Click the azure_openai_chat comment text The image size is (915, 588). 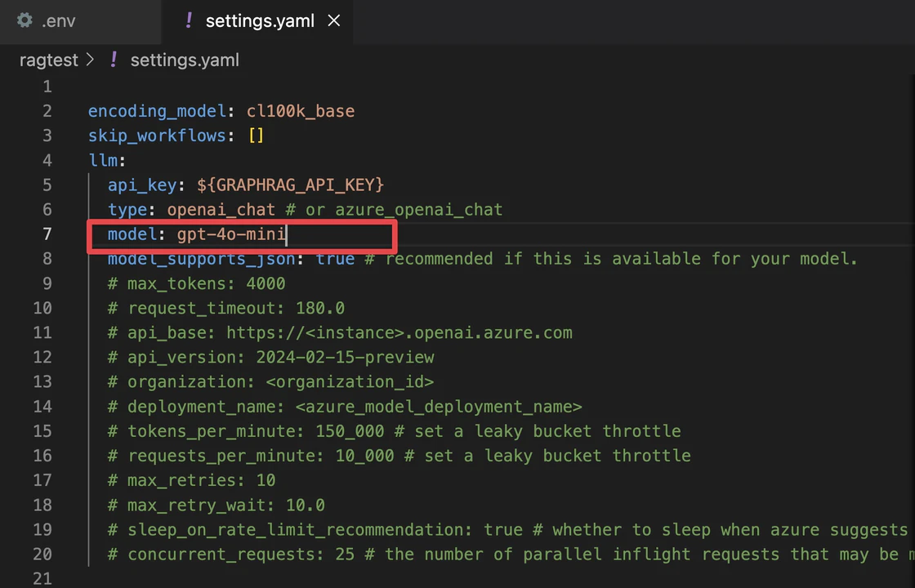point(418,209)
